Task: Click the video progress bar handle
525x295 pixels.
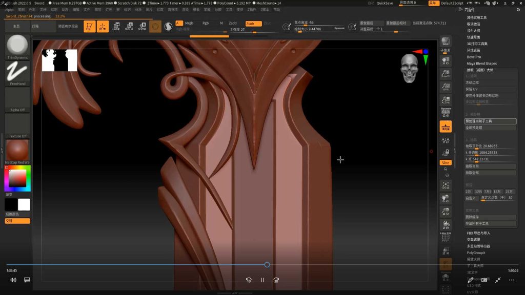Action: coord(267,265)
